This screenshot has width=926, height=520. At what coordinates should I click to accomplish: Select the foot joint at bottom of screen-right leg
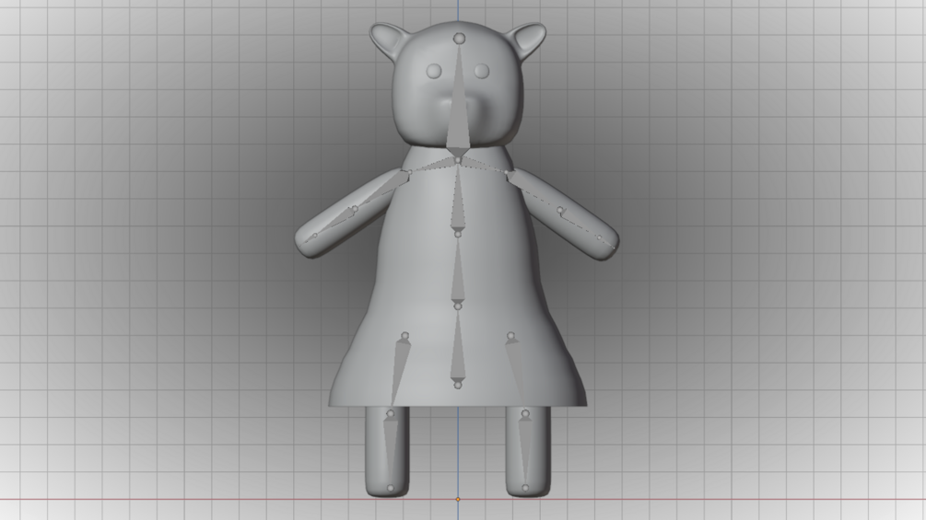pos(525,488)
